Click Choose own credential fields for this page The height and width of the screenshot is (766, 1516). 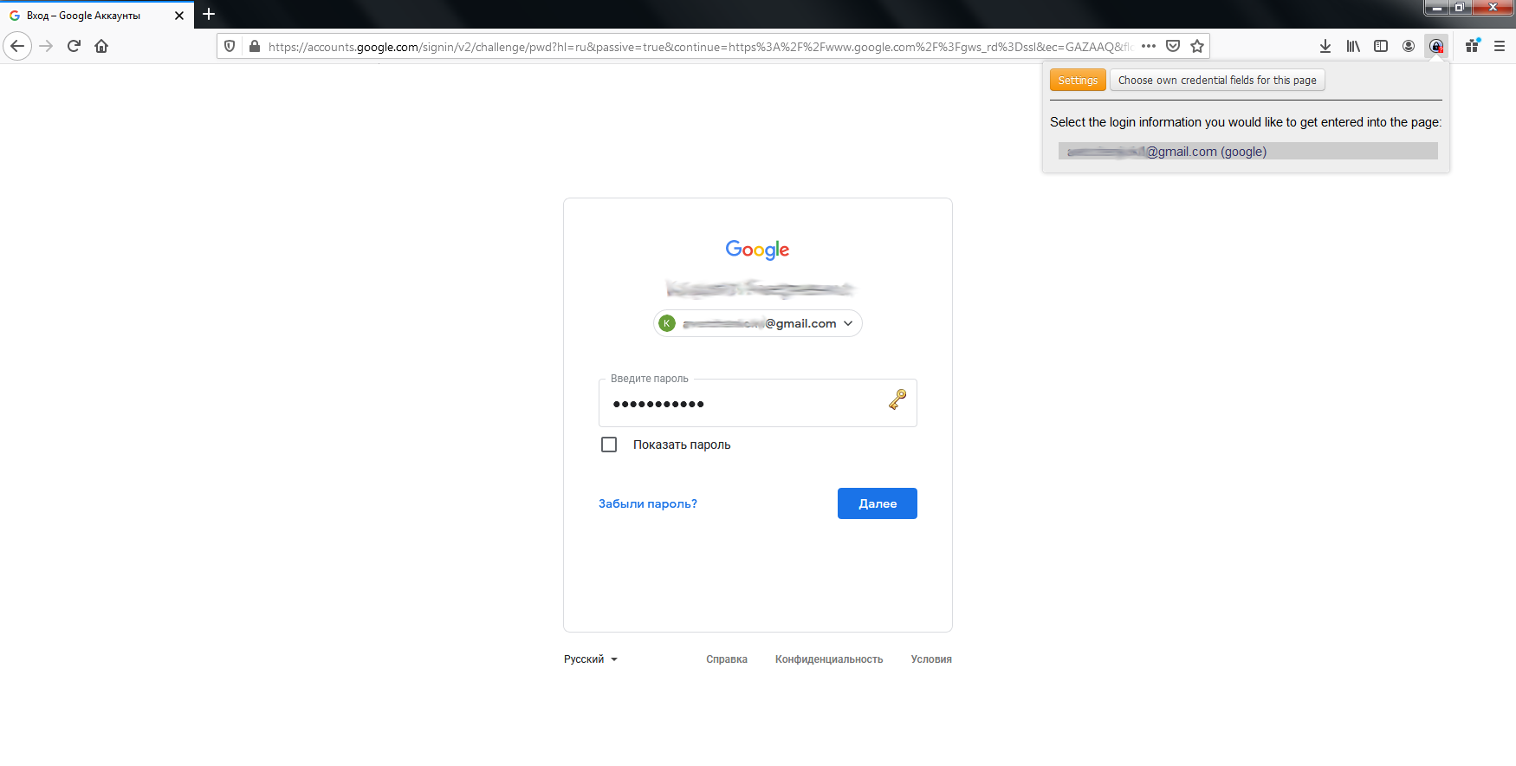pyautogui.click(x=1217, y=81)
